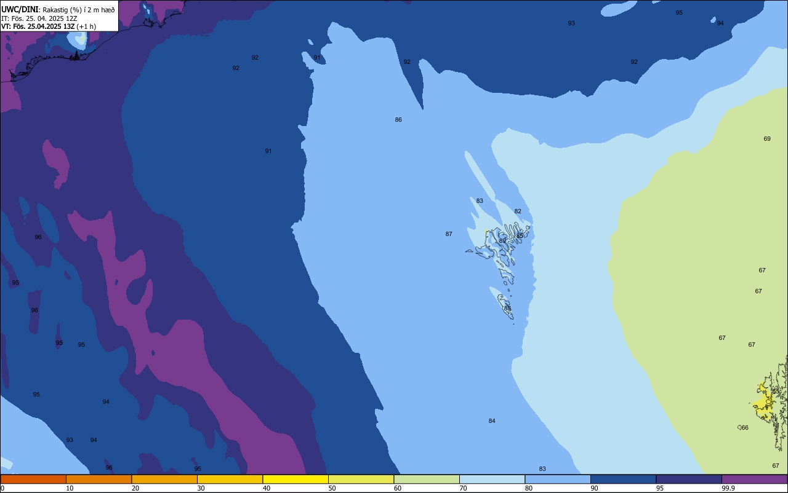Click the 95–99.9 indigo legend swatch
This screenshot has height=493, width=788.
(x=689, y=479)
